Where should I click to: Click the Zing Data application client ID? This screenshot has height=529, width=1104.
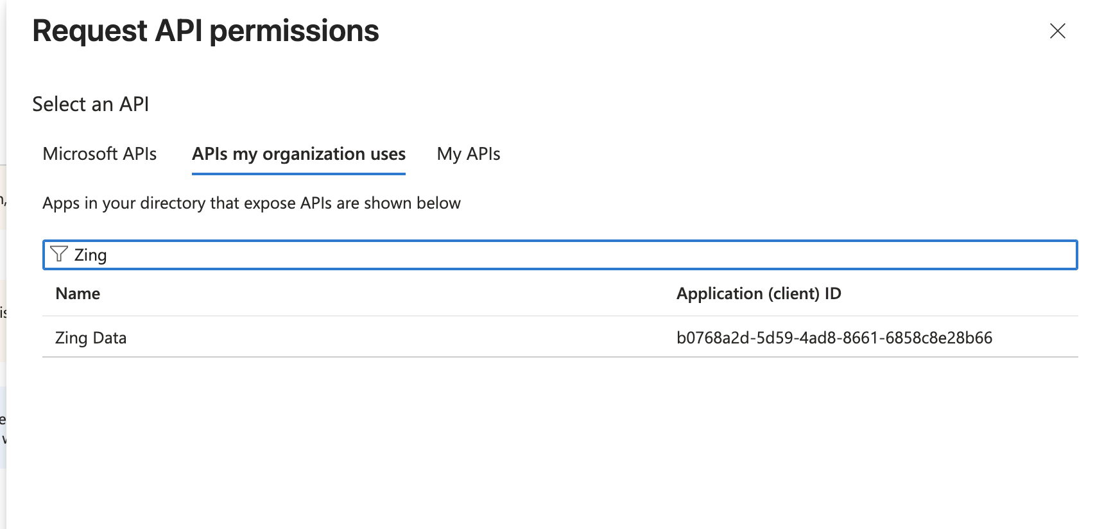point(834,338)
